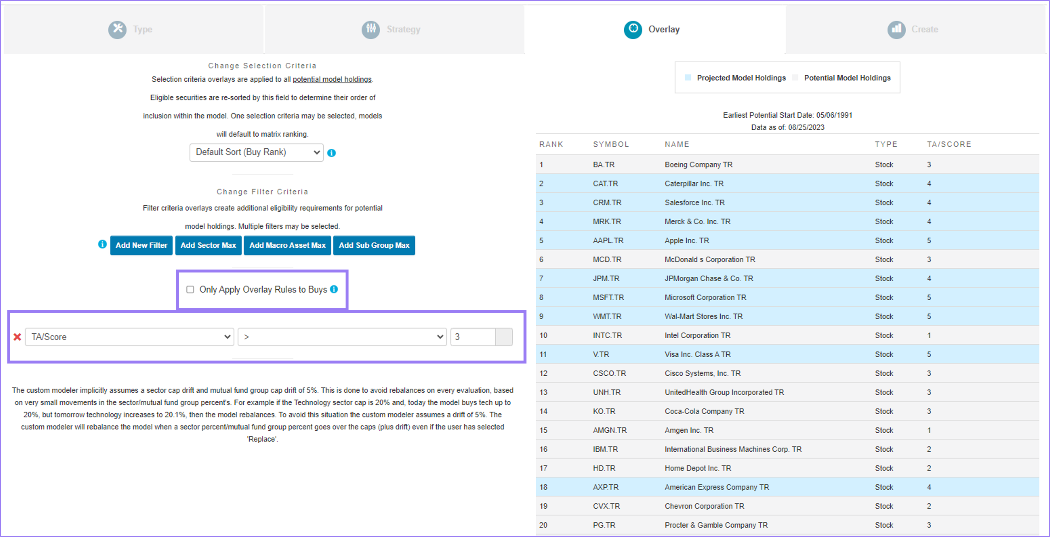Click the Change Filter Criteria heading
The image size is (1050, 537).
(x=262, y=192)
